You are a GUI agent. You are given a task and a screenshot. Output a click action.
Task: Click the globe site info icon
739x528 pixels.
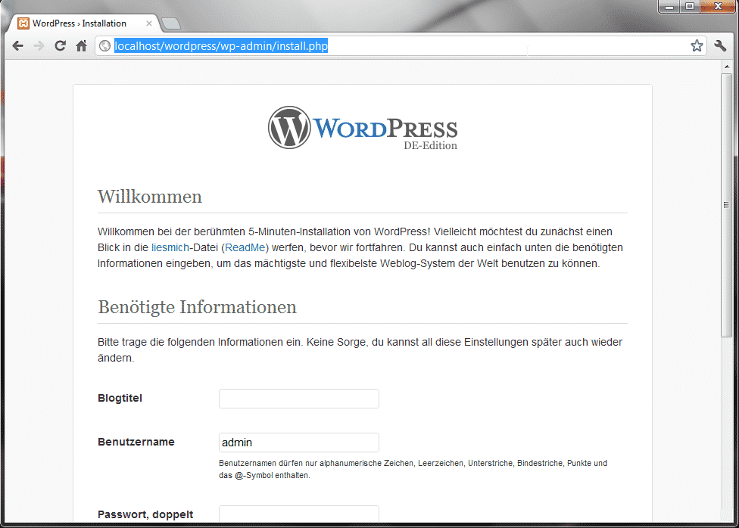tap(105, 45)
